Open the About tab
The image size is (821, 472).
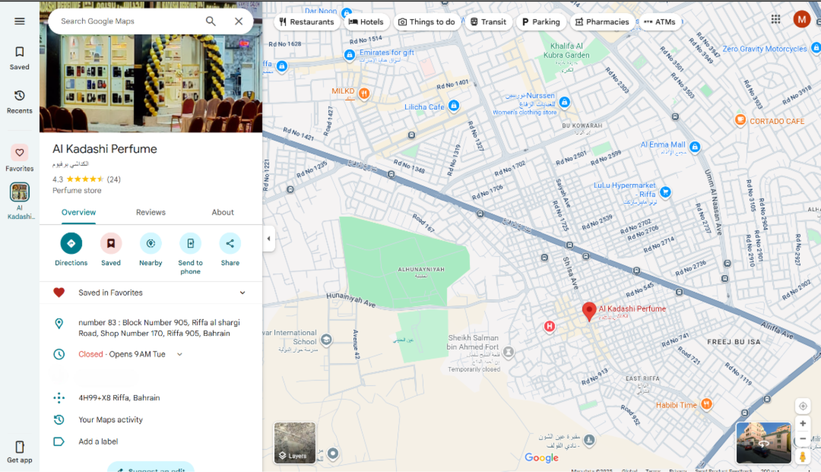223,212
